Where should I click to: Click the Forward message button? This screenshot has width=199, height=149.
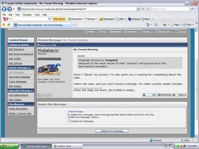[x=164, y=95]
